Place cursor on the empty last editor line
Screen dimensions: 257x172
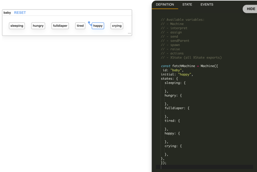[x=204, y=167]
